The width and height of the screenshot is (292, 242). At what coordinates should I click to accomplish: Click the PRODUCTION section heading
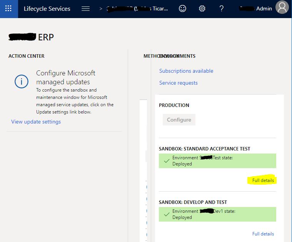[174, 105]
